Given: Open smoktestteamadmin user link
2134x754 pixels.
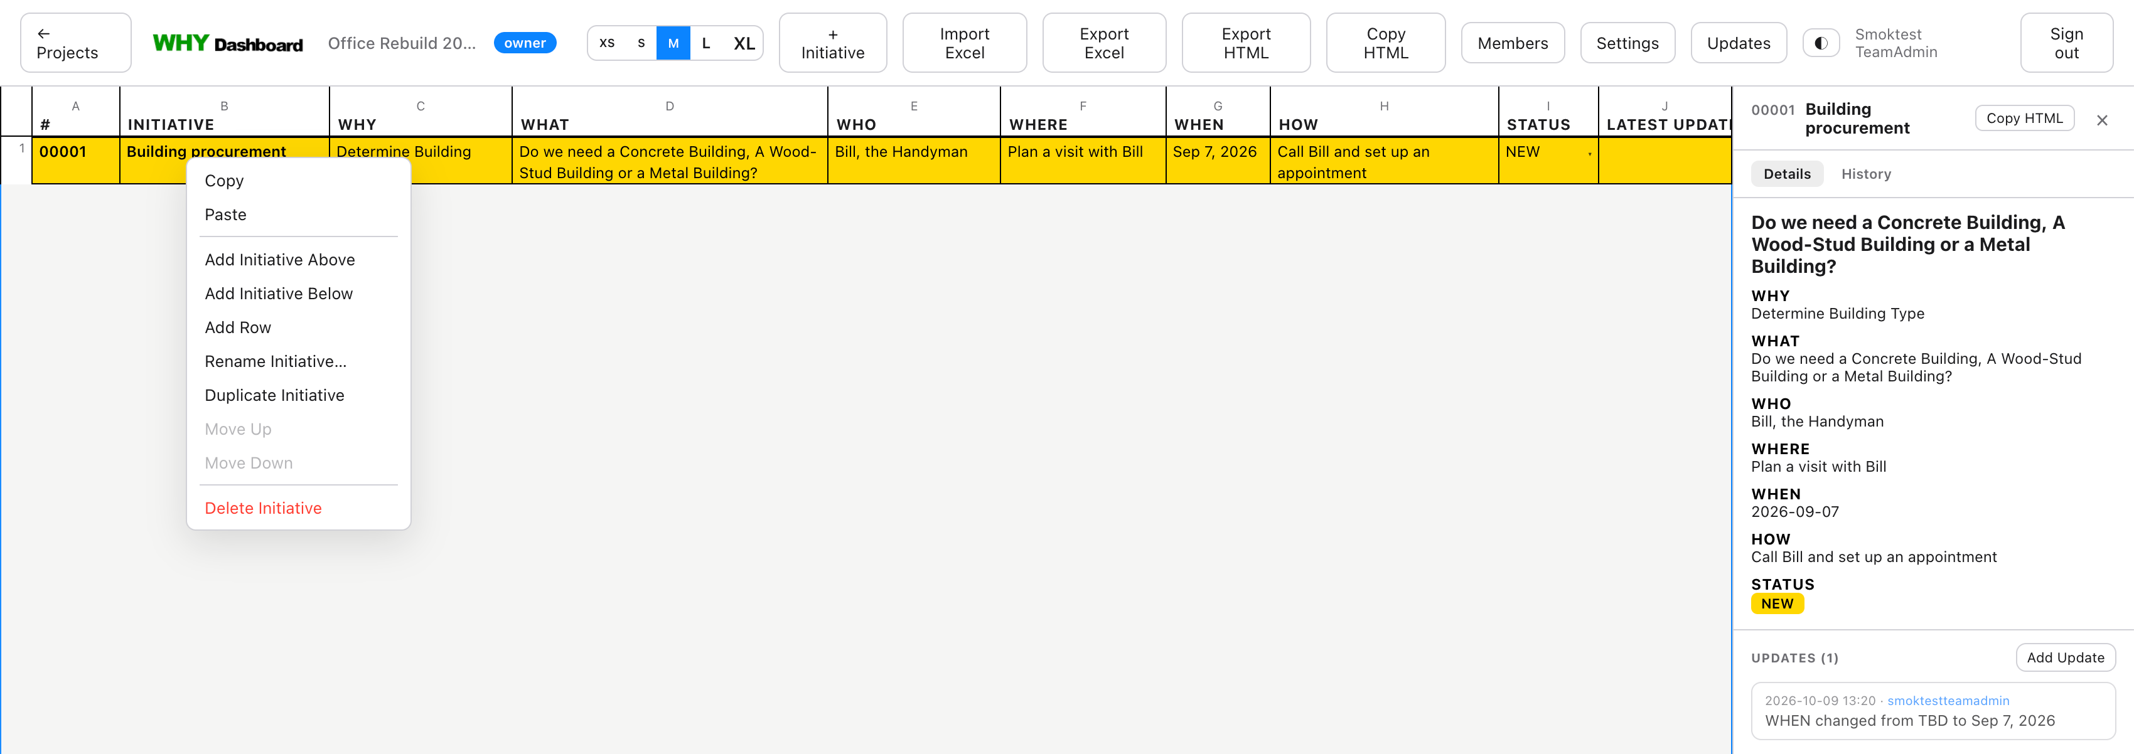Looking at the screenshot, I should point(1948,700).
